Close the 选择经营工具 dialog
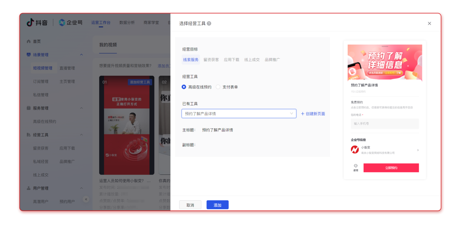 point(429,24)
